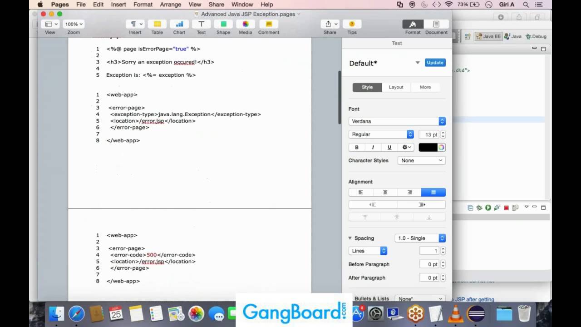Viewport: 581px width, 327px height.
Task: Open the 100% Zoom dropdown
Action: (74, 24)
